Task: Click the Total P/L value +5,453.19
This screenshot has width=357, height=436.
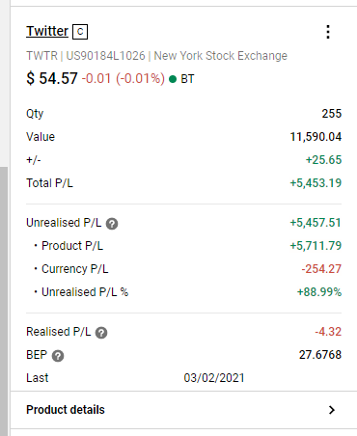Action: (316, 183)
